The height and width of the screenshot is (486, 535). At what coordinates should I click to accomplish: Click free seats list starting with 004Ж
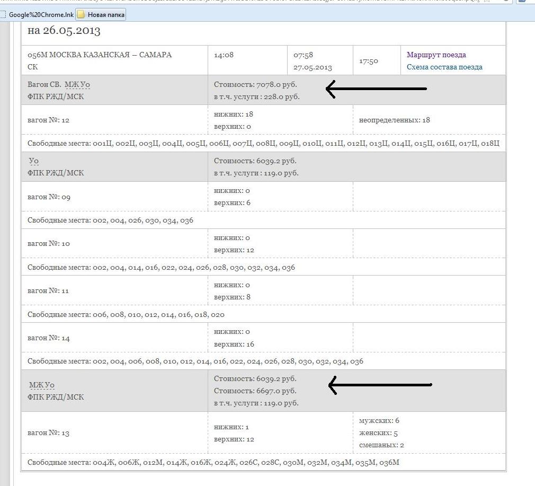[x=213, y=463]
